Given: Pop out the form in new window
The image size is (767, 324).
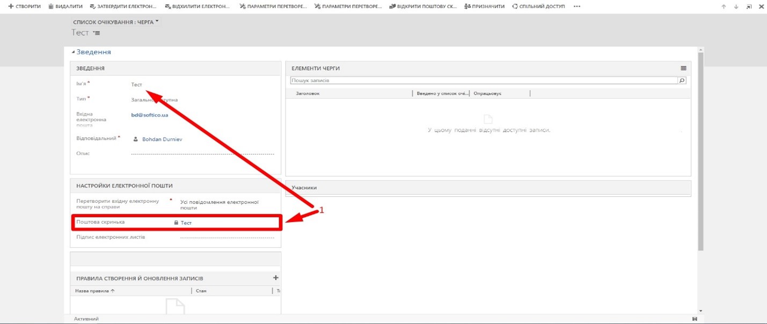Looking at the screenshot, I should point(749,6).
